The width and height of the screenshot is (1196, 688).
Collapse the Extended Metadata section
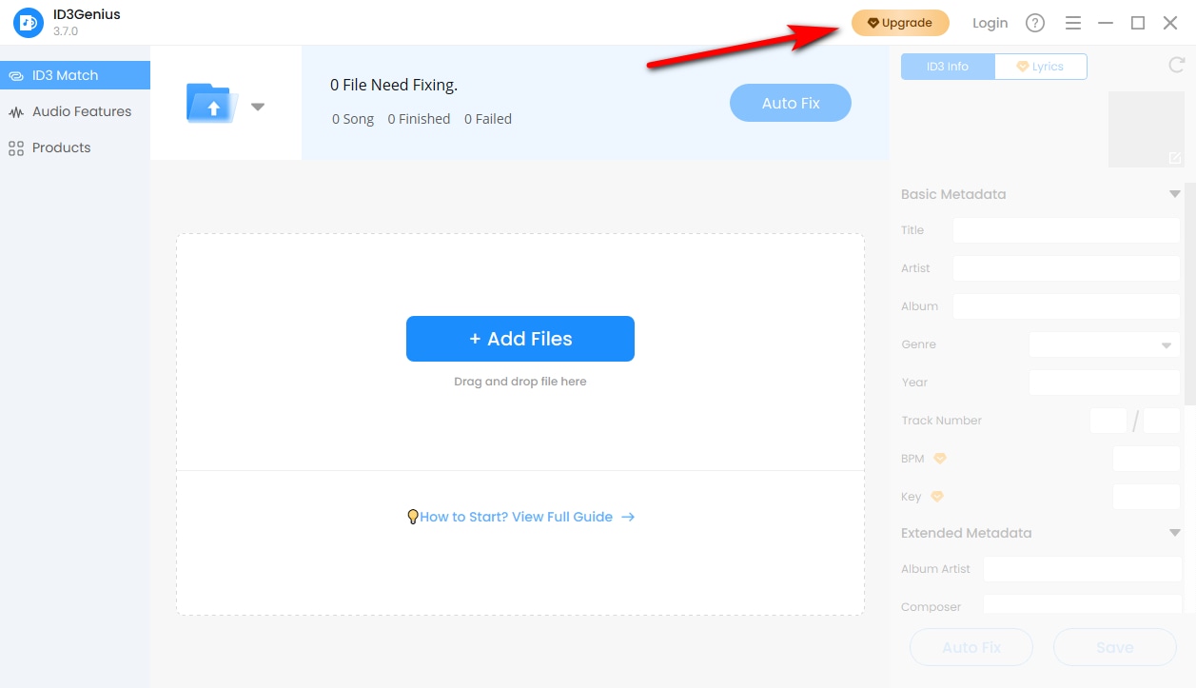pos(1175,533)
